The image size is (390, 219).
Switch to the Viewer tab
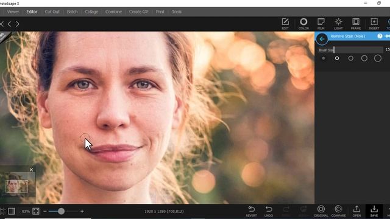coord(13,12)
